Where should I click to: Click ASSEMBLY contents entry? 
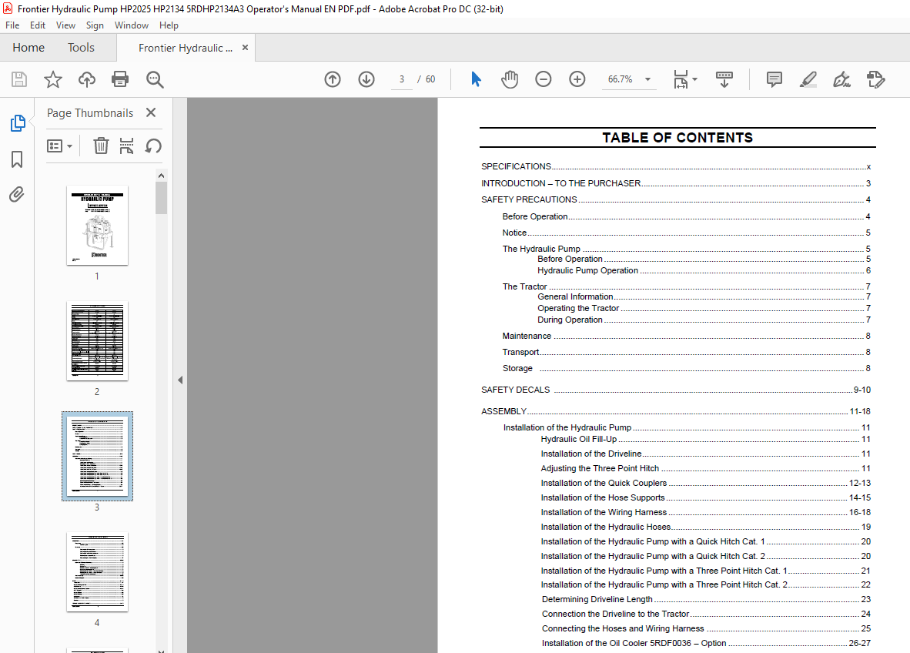(x=675, y=411)
